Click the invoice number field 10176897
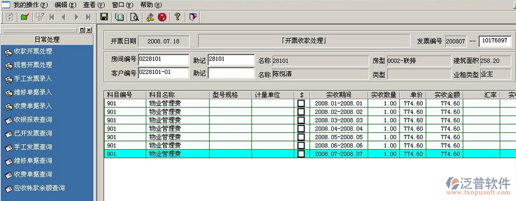The image size is (516, 201). [x=495, y=41]
